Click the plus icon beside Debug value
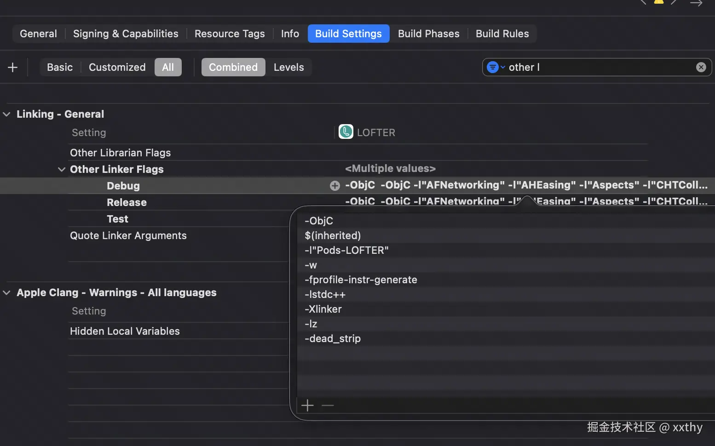715x446 pixels. [335, 186]
